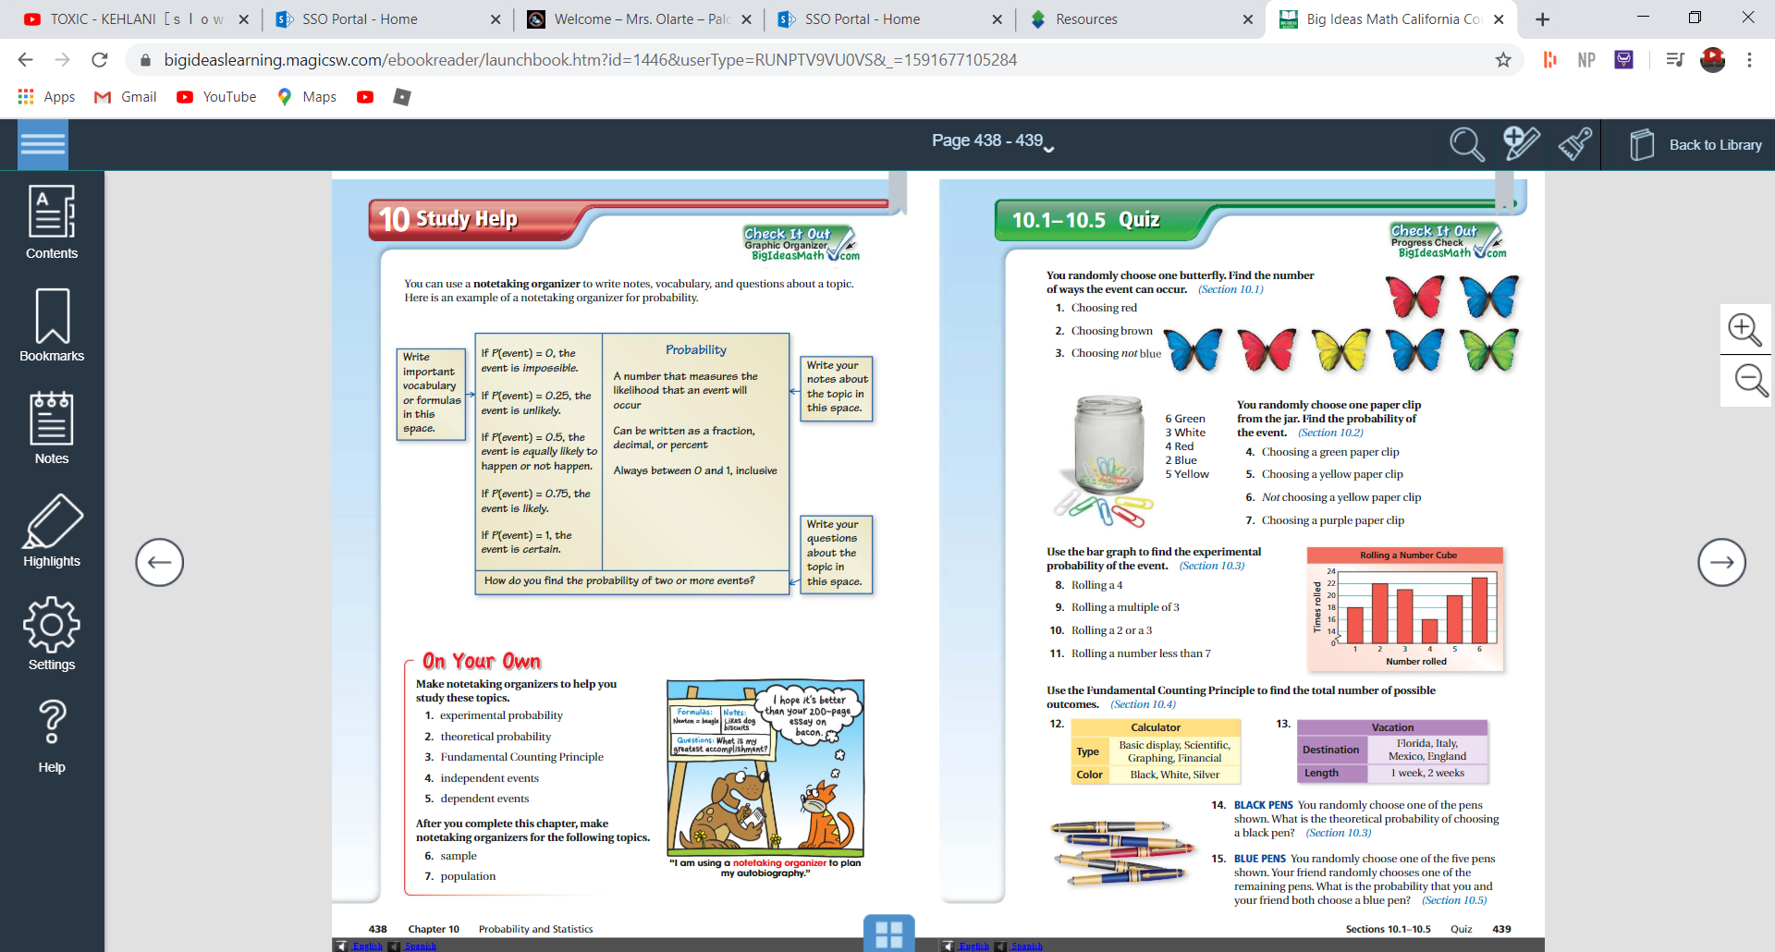Click the (Section 10.4) reference
1775x952 pixels.
point(1144,704)
